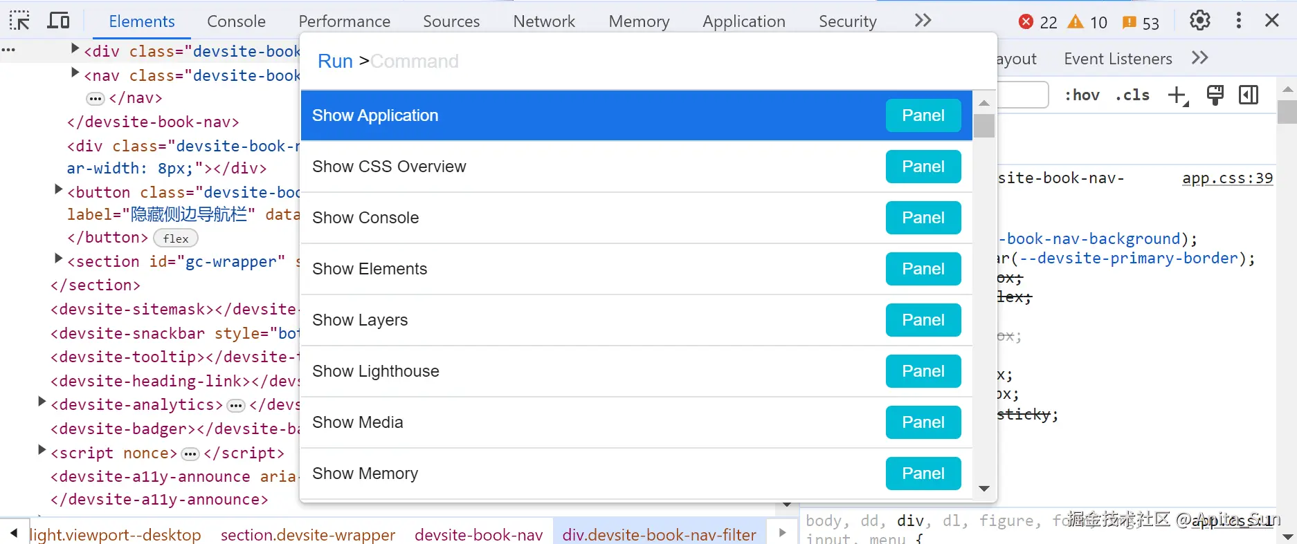Switch to the Elements tab
Image resolution: width=1297 pixels, height=544 pixels.
coord(142,21)
